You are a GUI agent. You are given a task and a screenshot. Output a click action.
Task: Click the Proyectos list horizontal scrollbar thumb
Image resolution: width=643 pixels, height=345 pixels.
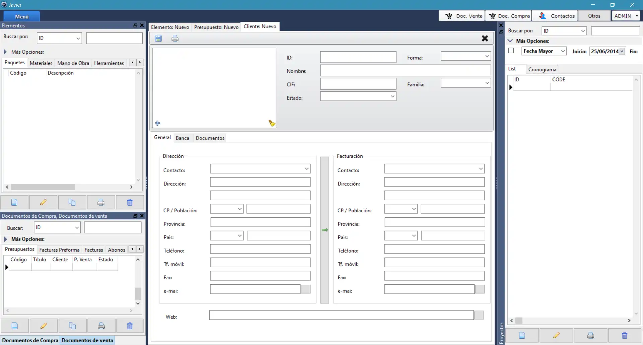click(x=519, y=321)
